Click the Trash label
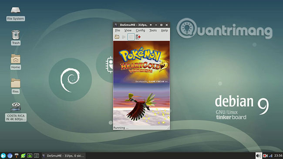Viewport: 283px width, 159px height. (x=16, y=43)
